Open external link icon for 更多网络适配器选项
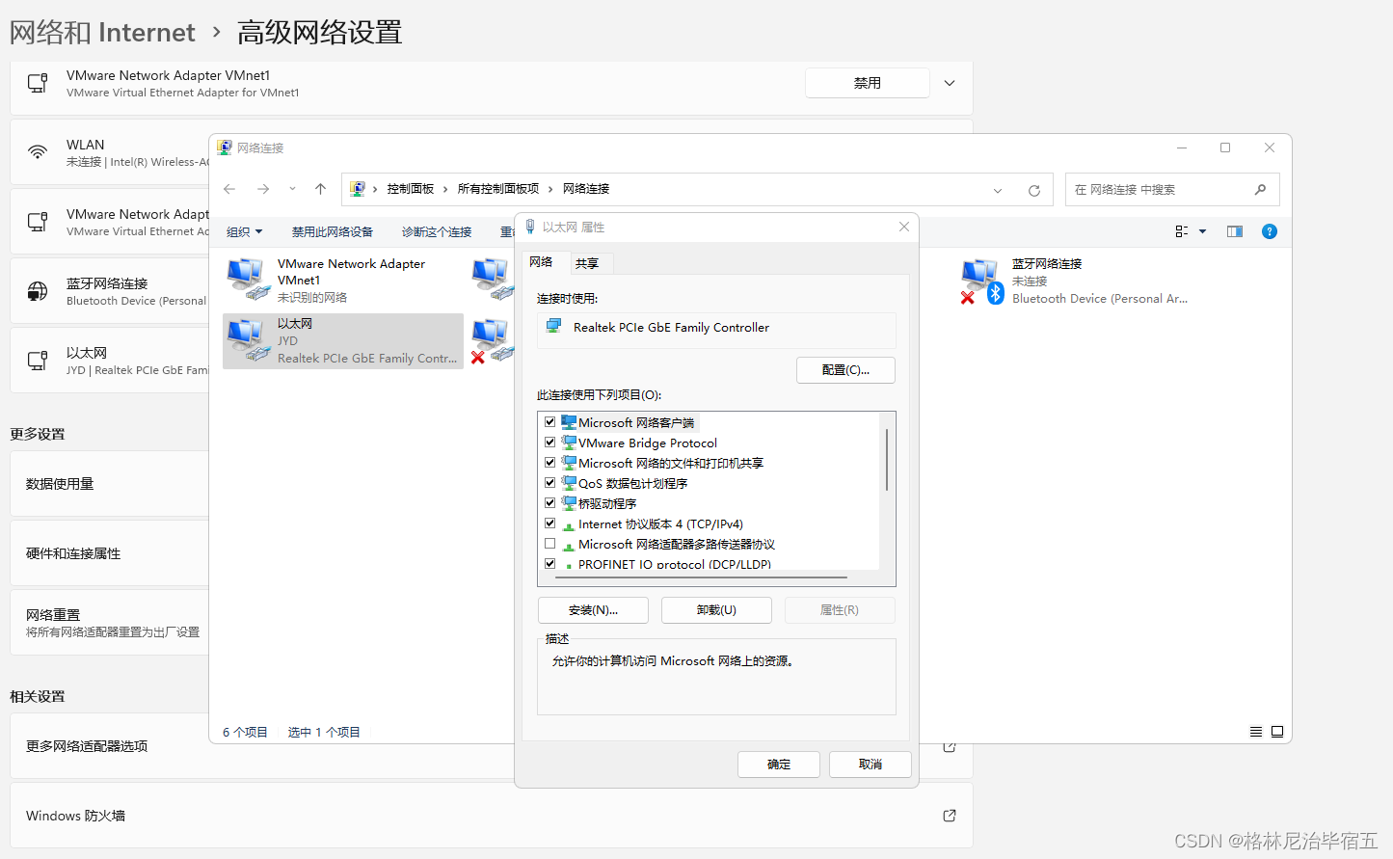The width and height of the screenshot is (1393, 859). (950, 747)
